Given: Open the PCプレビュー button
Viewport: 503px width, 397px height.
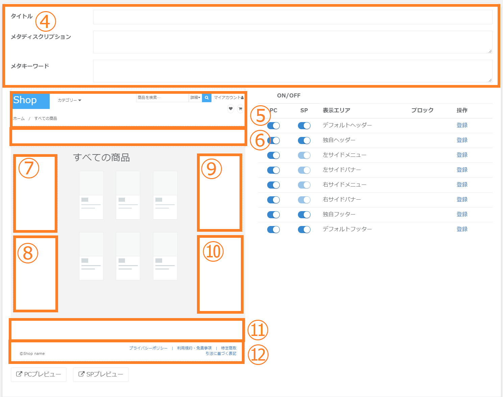Looking at the screenshot, I should click(39, 374).
